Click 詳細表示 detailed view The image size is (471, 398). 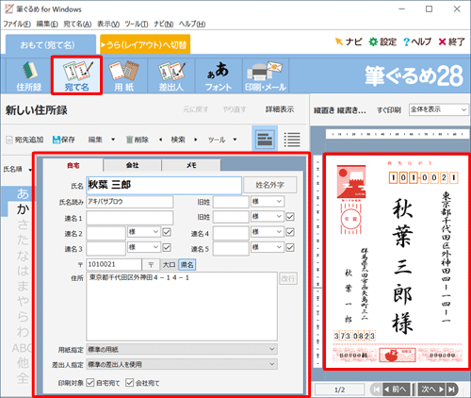[280, 109]
